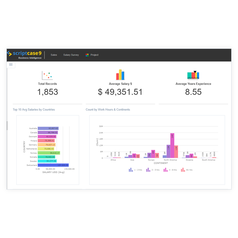Click the Oceania axis label
Screen dimensions: 238x238
point(190,160)
